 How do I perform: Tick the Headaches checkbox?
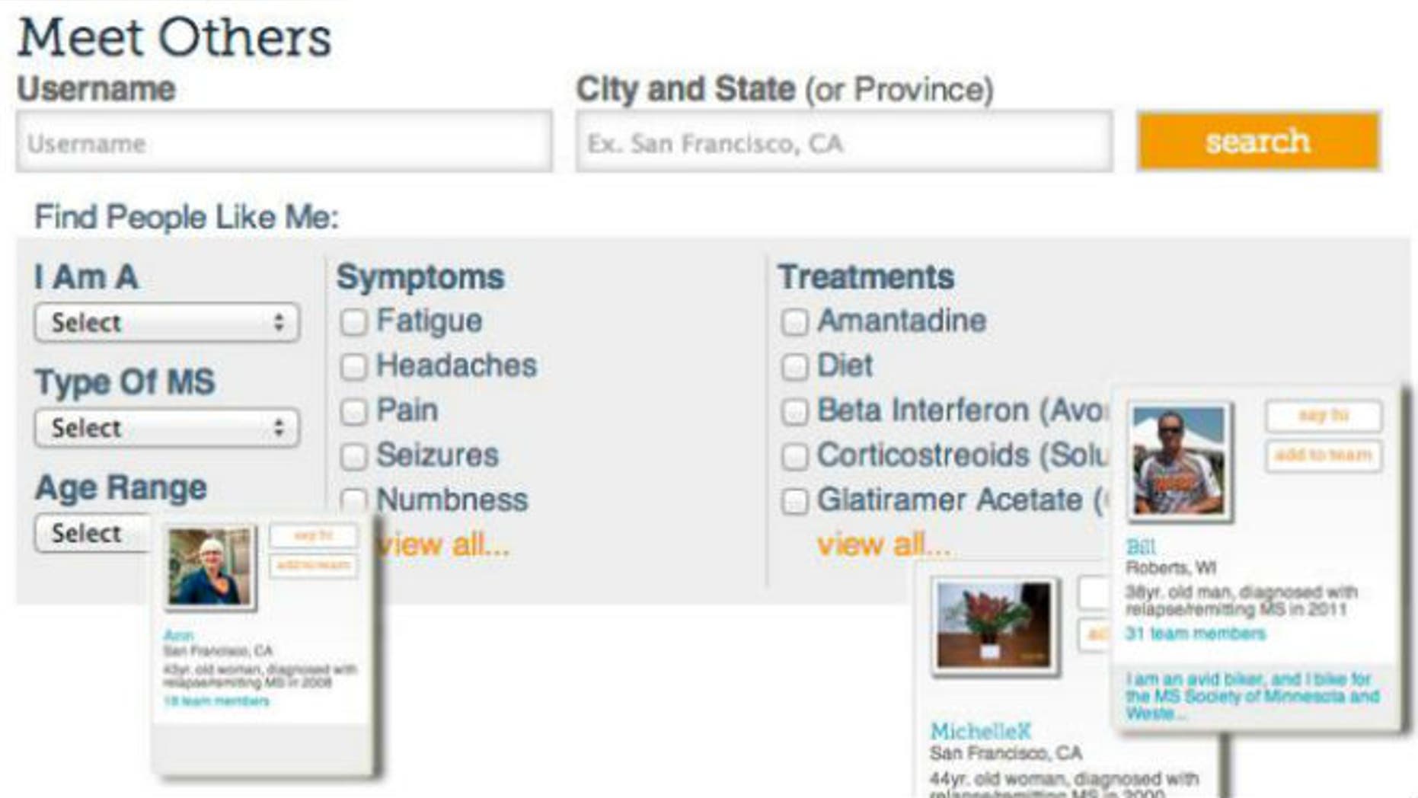click(353, 367)
